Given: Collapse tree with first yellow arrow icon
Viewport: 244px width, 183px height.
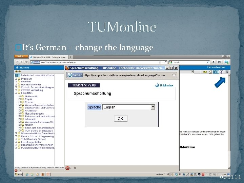Looking at the screenshot, I should tap(16, 72).
